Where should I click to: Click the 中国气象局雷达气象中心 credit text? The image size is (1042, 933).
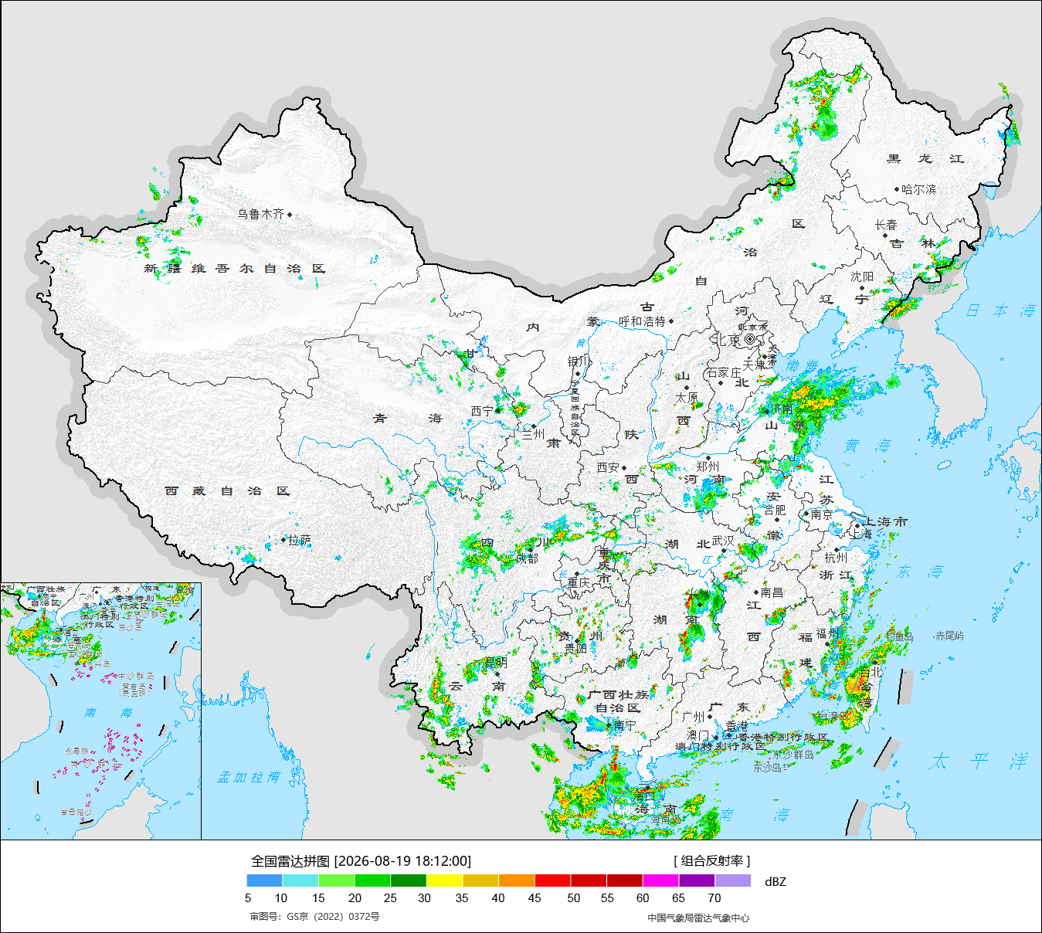698,918
